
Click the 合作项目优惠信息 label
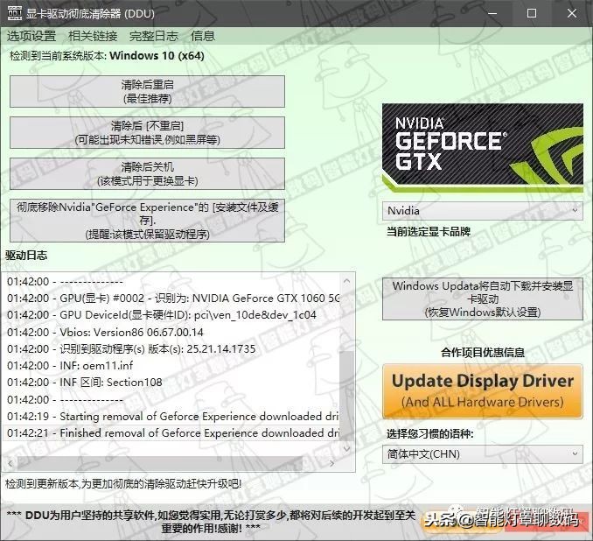pyautogui.click(x=483, y=353)
